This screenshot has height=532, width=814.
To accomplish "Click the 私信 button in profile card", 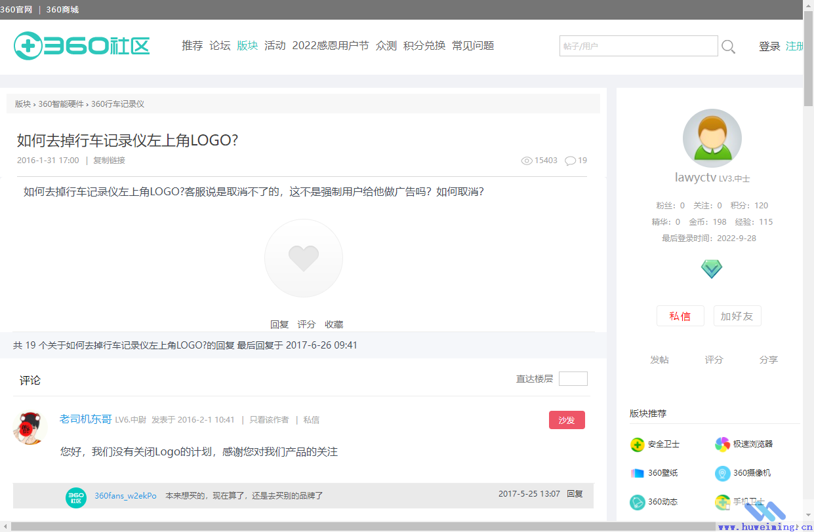I will [x=680, y=316].
